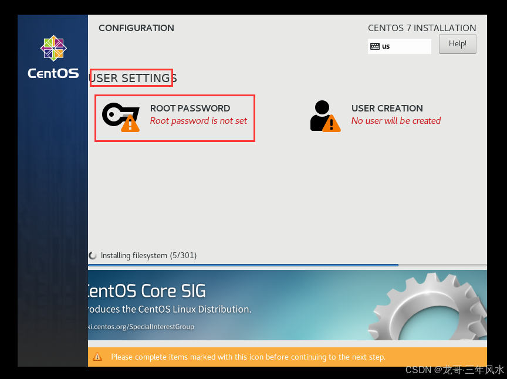Click the CONFIGURATION heading
The image size is (507, 379).
coord(136,28)
